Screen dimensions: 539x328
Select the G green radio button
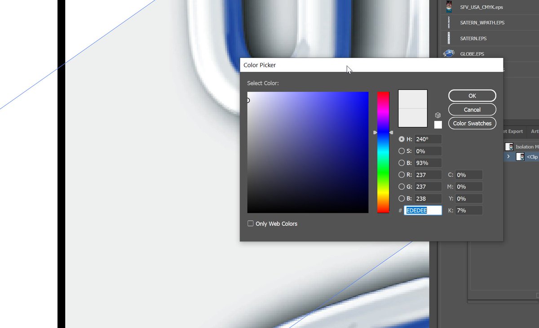402,186
